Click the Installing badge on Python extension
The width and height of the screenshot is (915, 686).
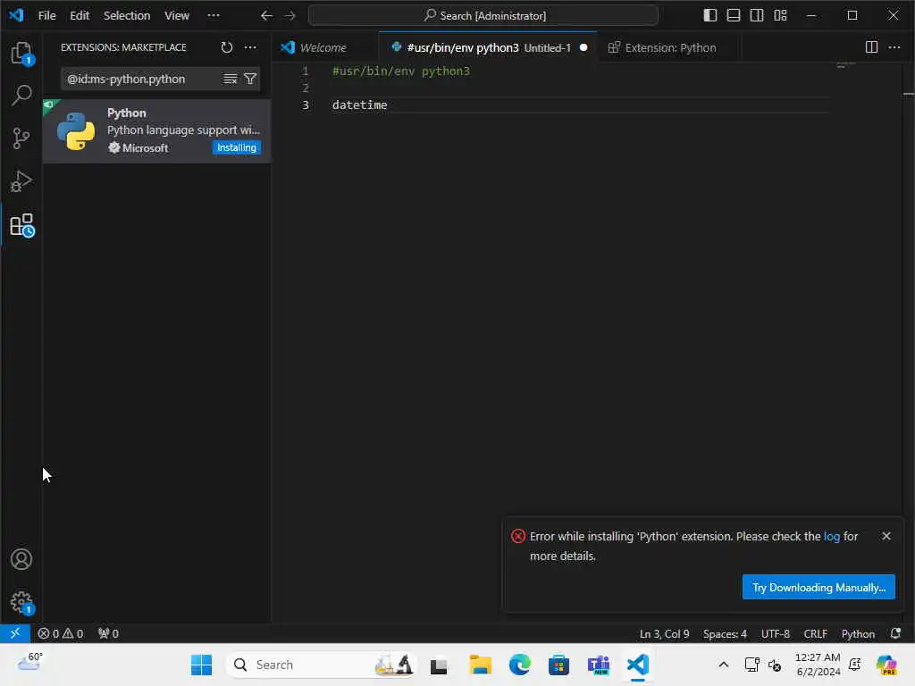point(236,147)
